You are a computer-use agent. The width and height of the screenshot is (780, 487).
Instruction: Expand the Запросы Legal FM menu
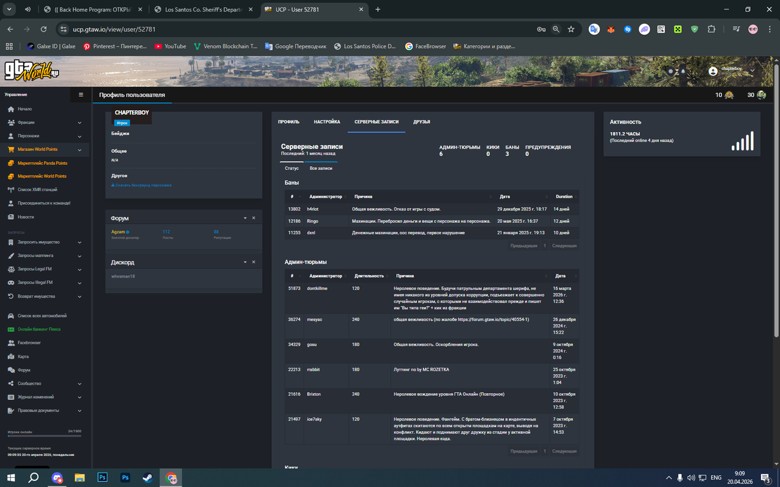tap(80, 269)
